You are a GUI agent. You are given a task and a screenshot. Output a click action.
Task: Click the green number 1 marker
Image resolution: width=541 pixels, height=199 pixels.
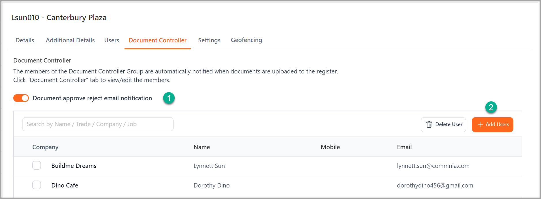coord(169,98)
